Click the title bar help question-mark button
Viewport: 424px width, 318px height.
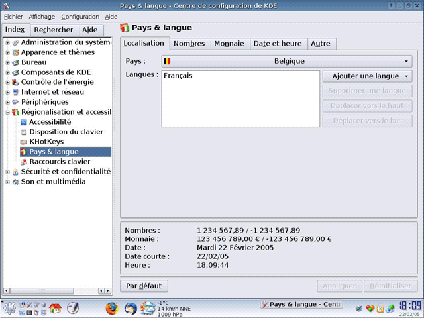coord(391,6)
